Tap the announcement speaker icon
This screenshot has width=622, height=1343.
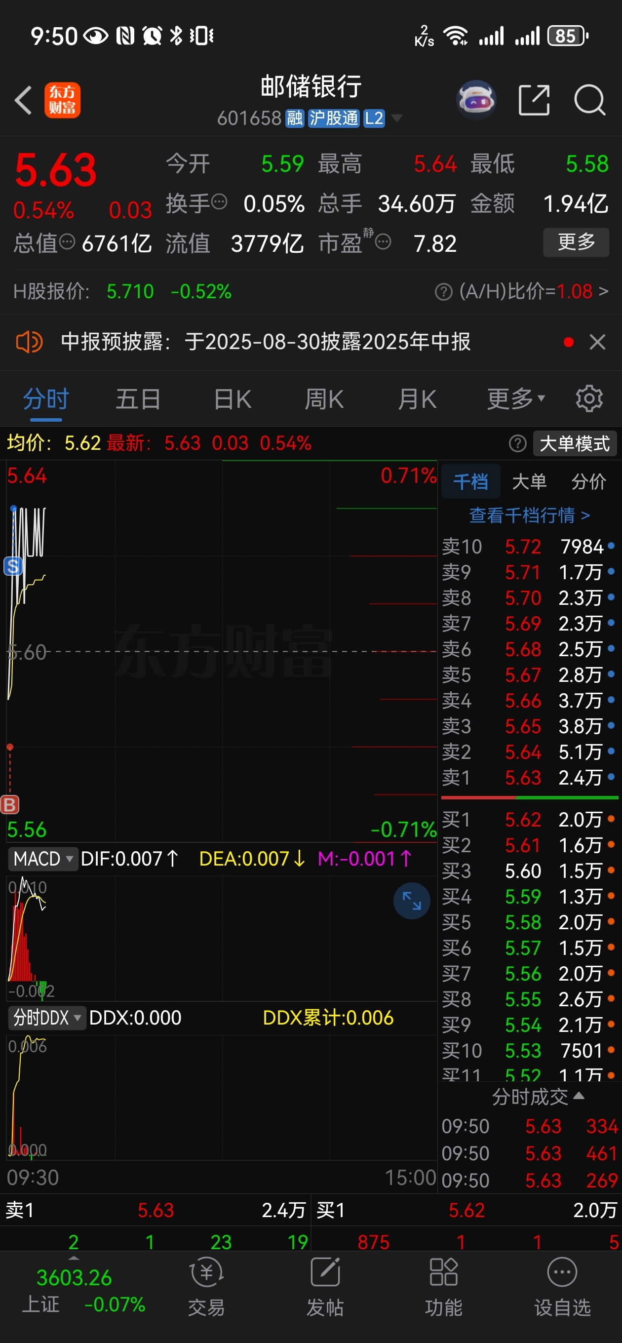coord(29,342)
